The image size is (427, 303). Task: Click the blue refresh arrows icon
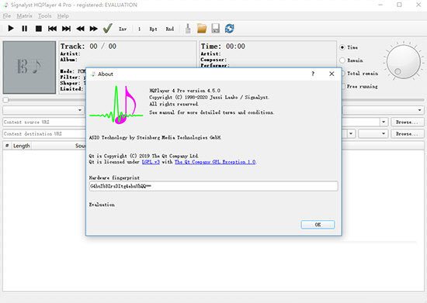pyautogui.click(x=229, y=28)
